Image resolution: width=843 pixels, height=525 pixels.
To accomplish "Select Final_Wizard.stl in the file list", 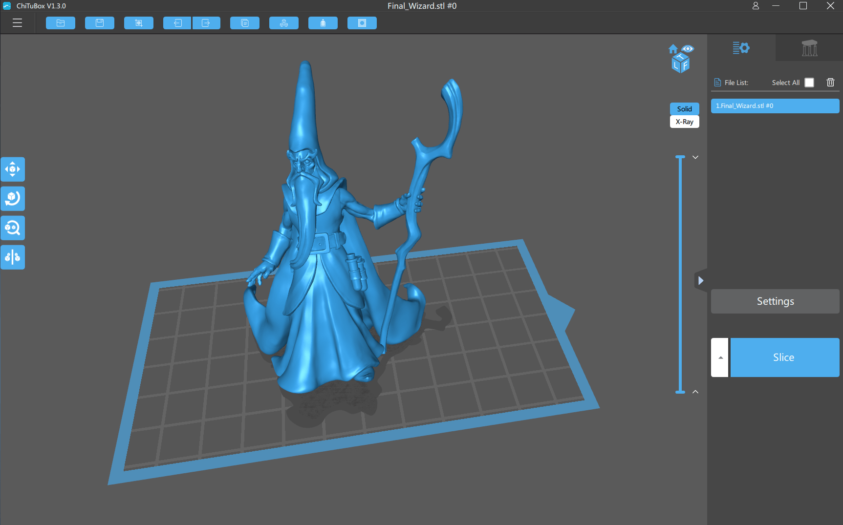I will [x=775, y=105].
